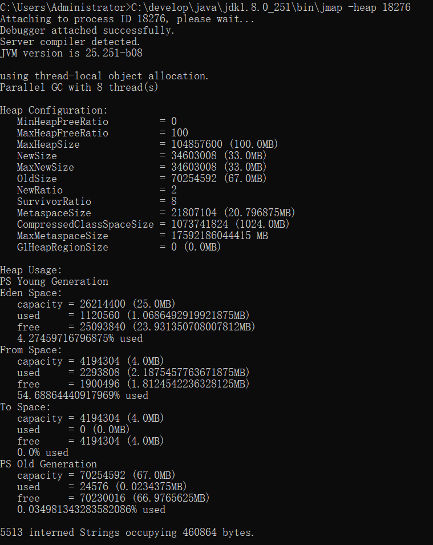Click the MaxMetaspaceSize 17592186044415 MB value
The height and width of the screenshot is (545, 433).
pyautogui.click(x=220, y=236)
